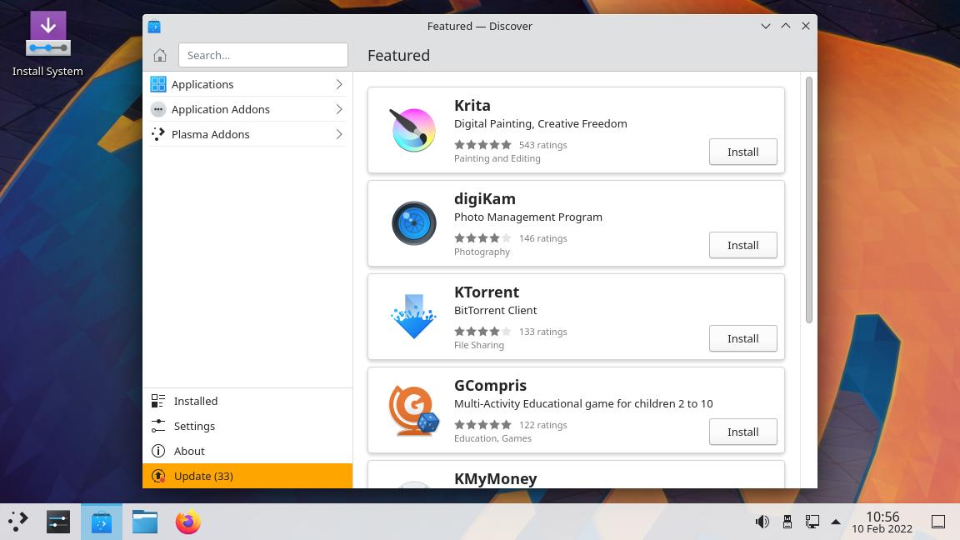Click the volume speaker tray icon
The width and height of the screenshot is (960, 540).
tap(762, 522)
